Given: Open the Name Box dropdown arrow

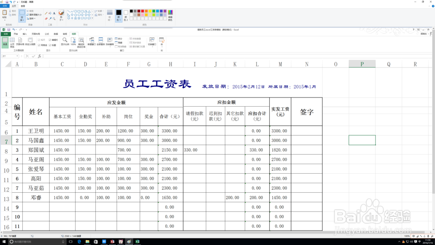Looking at the screenshot, I should [17, 56].
